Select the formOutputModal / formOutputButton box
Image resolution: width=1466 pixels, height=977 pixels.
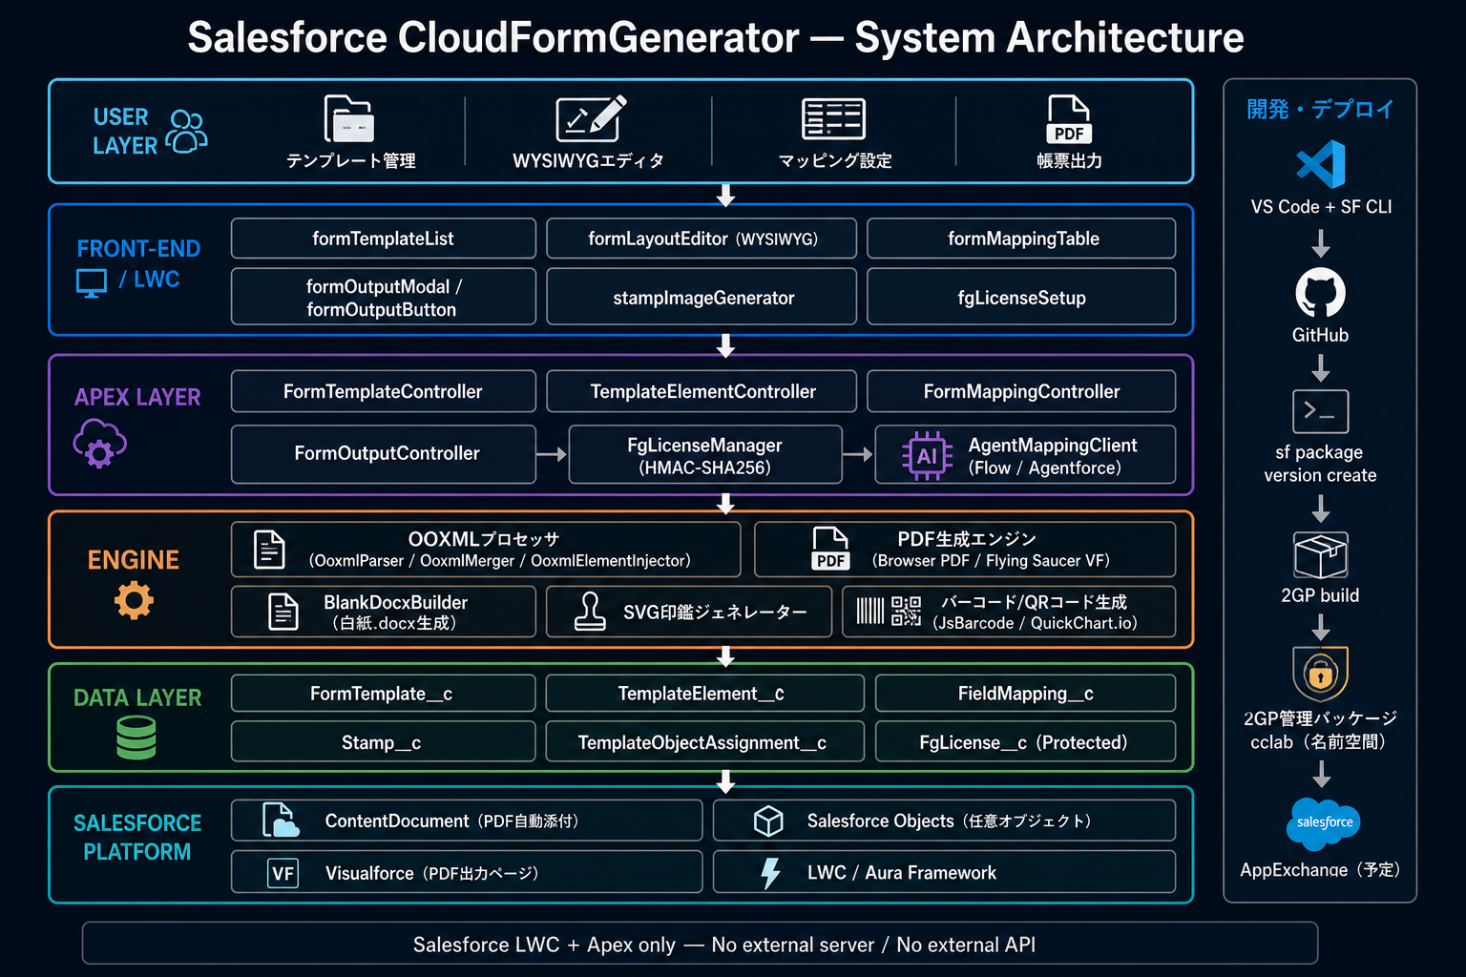point(384,297)
